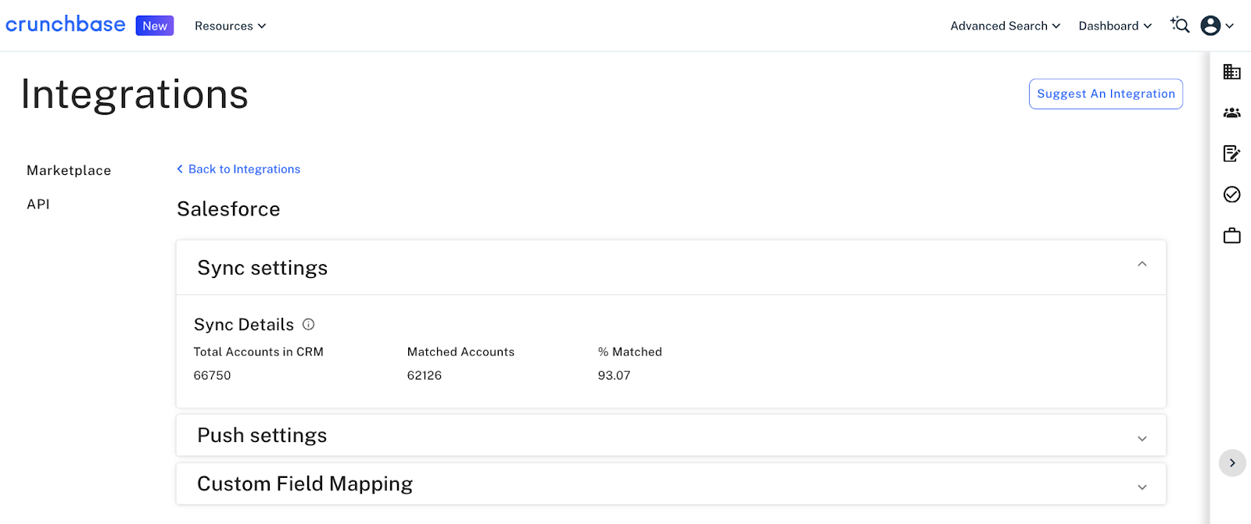Click the Crunchbase logo

[66, 24]
